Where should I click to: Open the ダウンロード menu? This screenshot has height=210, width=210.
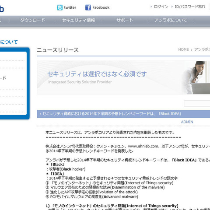(33, 20)
